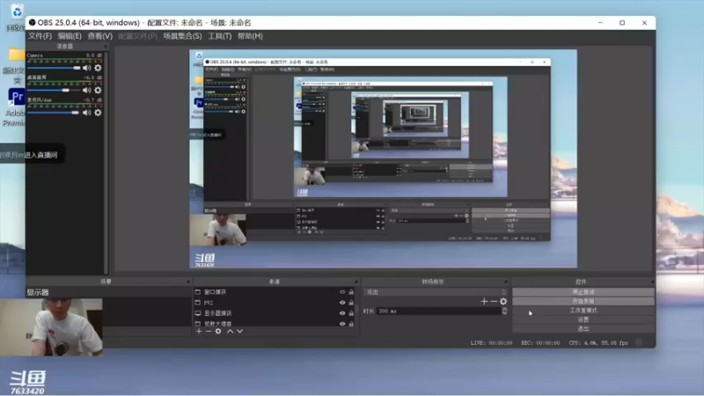
Task: Remove scene transition with minus icon
Action: click(x=494, y=301)
